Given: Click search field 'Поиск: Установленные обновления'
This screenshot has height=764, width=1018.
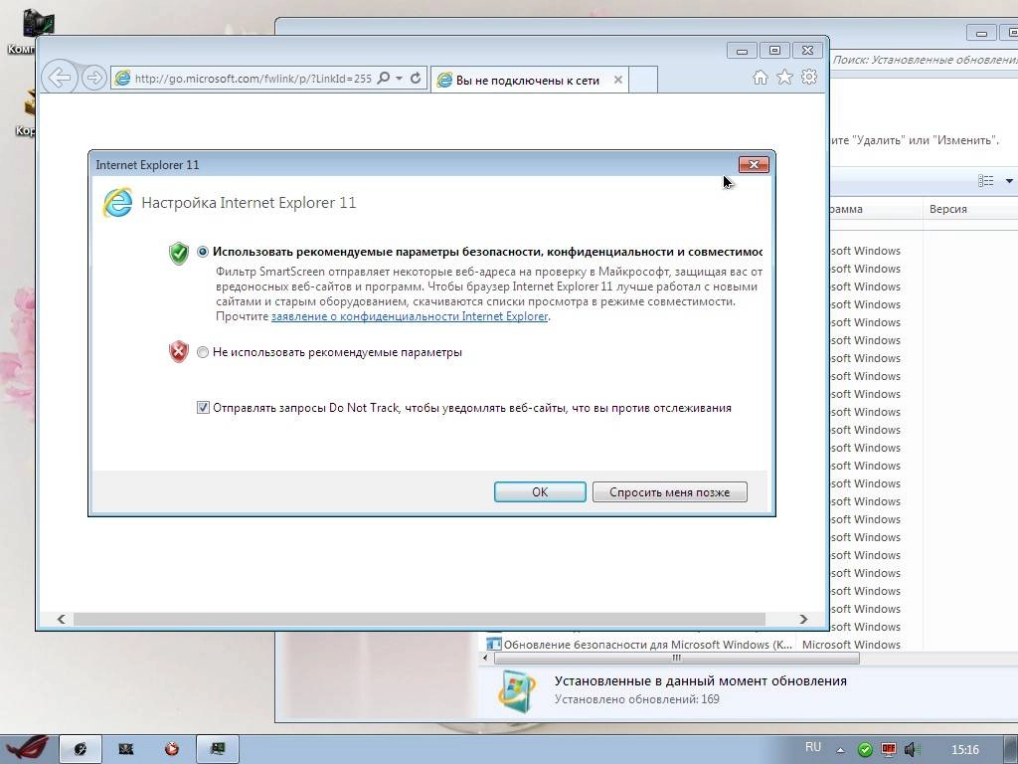Looking at the screenshot, I should (x=925, y=60).
